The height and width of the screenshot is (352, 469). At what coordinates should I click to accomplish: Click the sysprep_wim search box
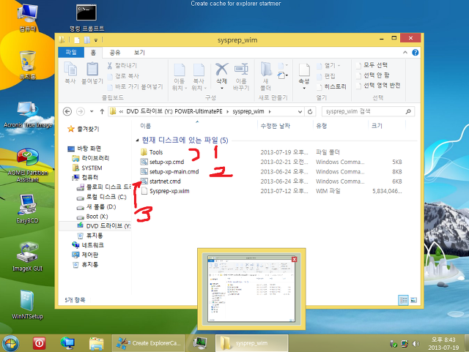368,111
